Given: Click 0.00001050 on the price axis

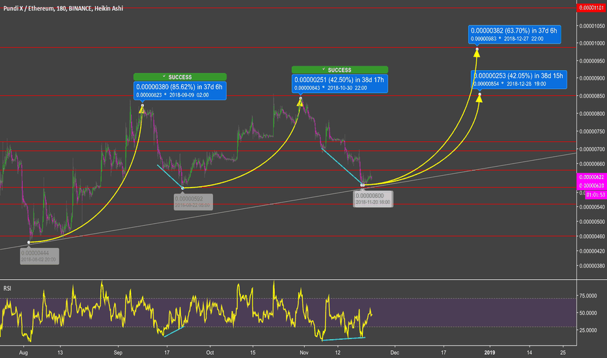Looking at the screenshot, I should point(592,26).
